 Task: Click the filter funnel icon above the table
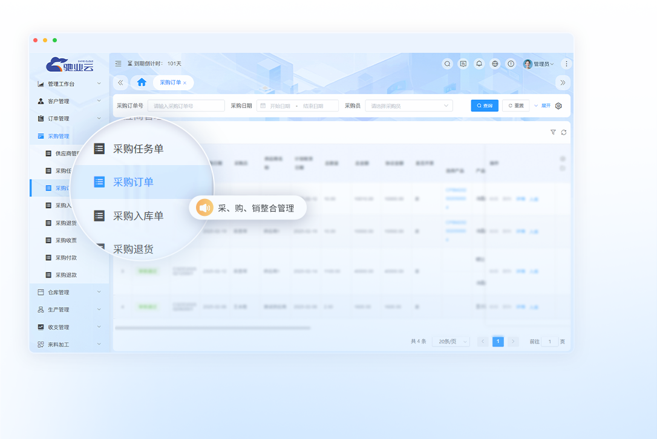[553, 132]
